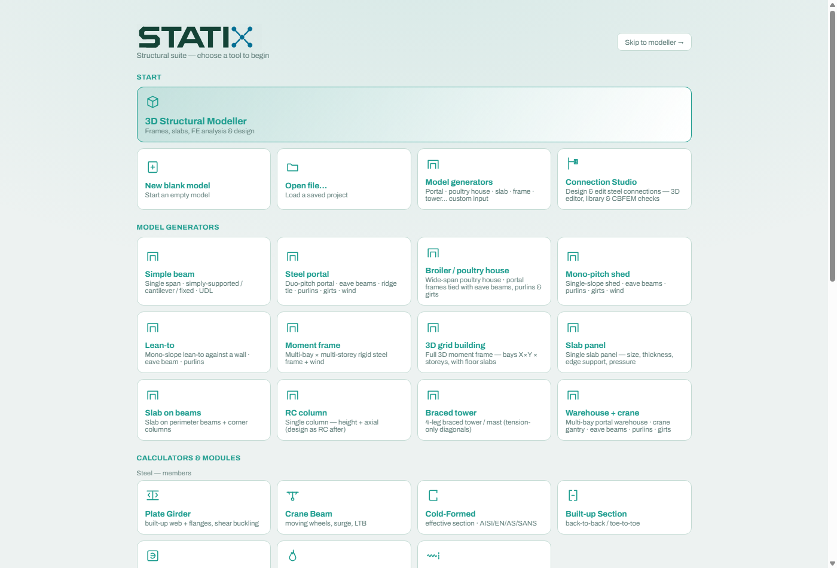
Task: Click 'effective section · AISI/EN/AS/SANS' text
Action: [481, 523]
